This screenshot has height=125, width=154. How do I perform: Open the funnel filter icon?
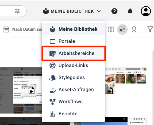tap(150, 29)
